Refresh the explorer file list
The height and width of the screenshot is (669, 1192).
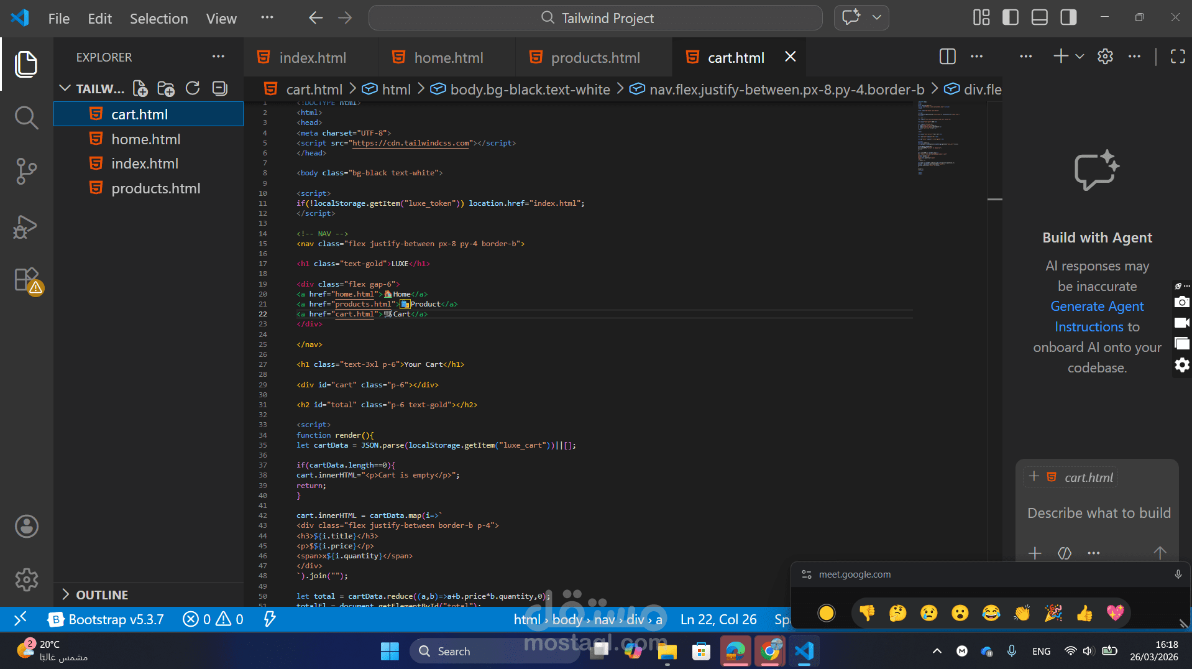tap(193, 88)
